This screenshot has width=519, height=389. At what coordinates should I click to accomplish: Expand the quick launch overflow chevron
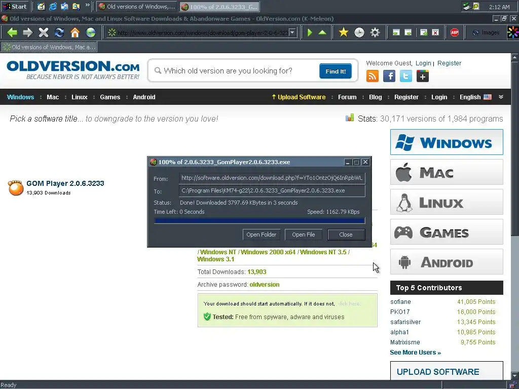point(87,5)
